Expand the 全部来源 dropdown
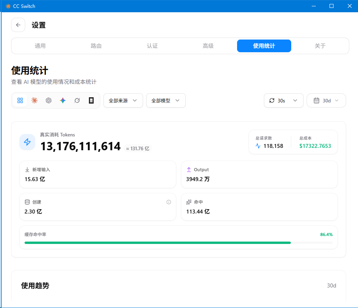358x308 pixels. pos(123,100)
